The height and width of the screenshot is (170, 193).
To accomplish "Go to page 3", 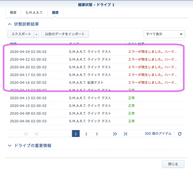I will point(97,134).
